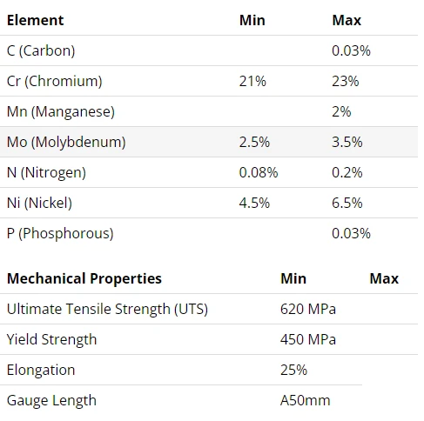Click Chromium maximum value 23%
424x421 pixels.
[346, 81]
